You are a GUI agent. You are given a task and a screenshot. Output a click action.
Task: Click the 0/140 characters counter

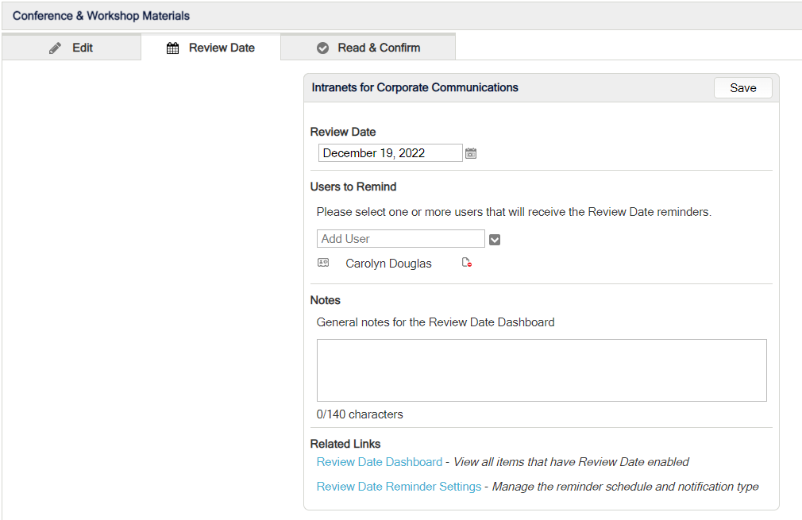point(360,414)
